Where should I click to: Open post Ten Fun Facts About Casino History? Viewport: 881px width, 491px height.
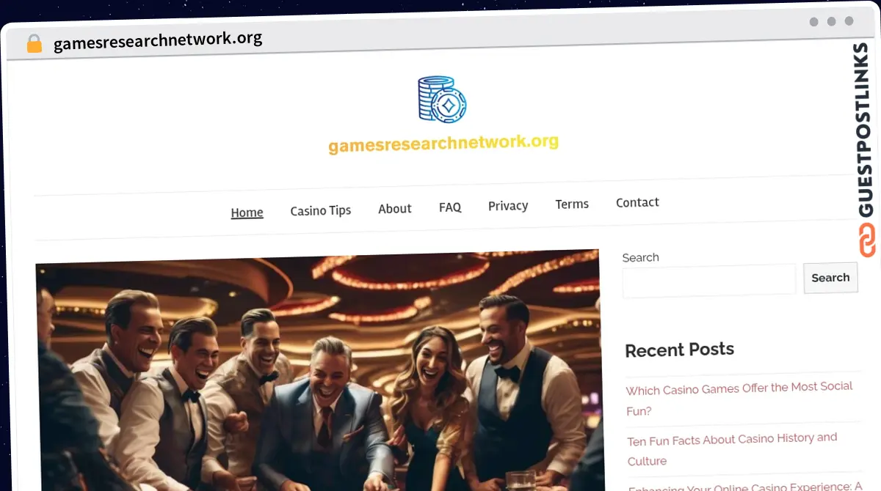tap(732, 449)
